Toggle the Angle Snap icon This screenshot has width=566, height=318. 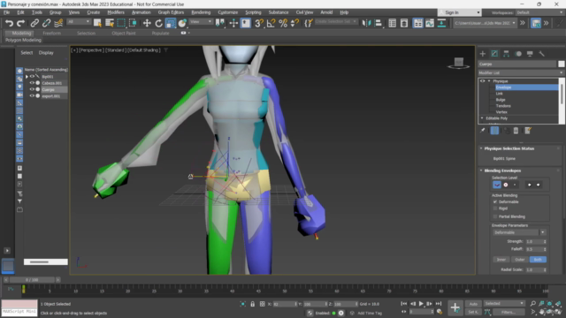(x=272, y=23)
